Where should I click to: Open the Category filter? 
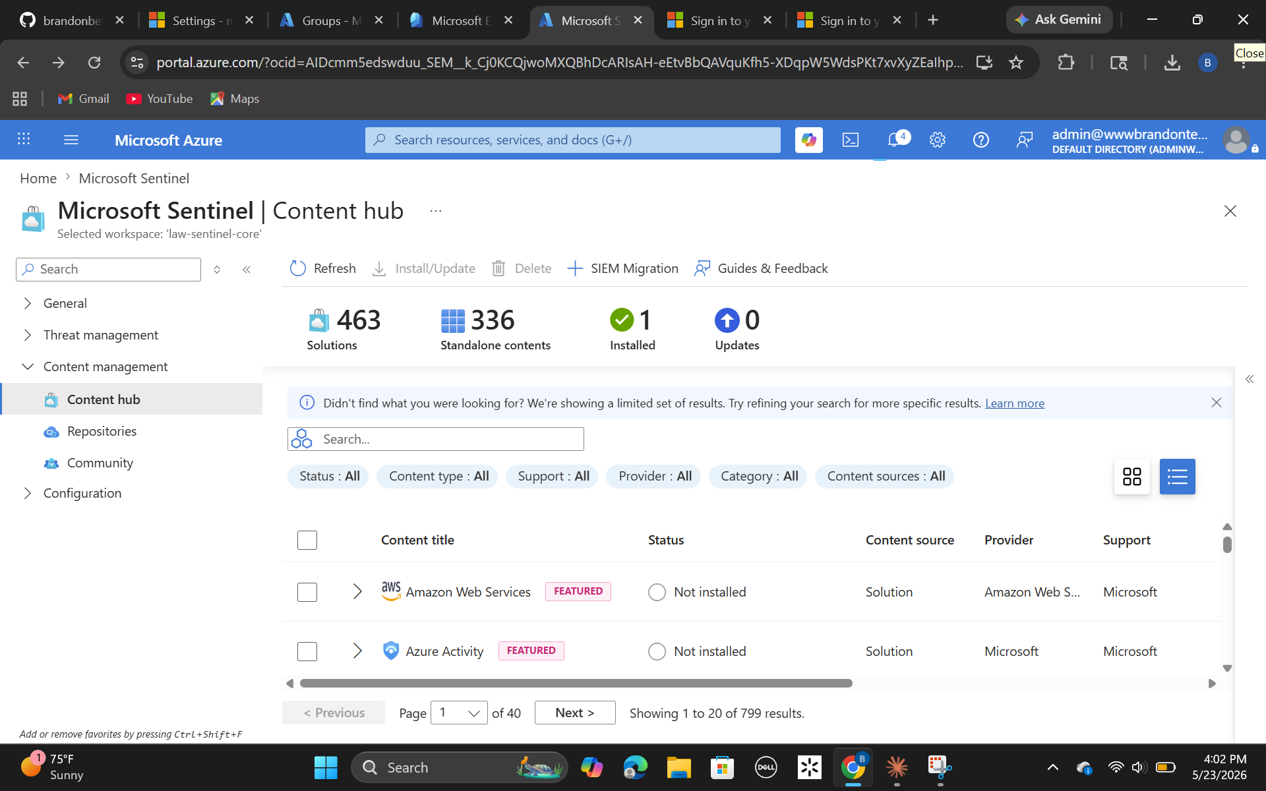tap(759, 476)
